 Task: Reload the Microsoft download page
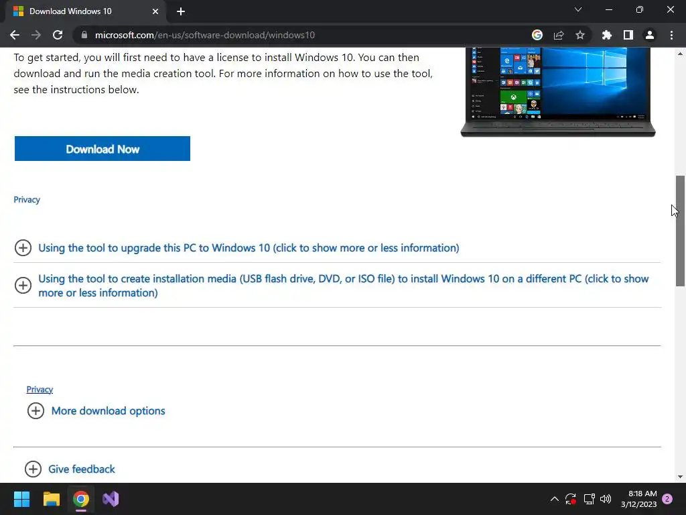58,35
